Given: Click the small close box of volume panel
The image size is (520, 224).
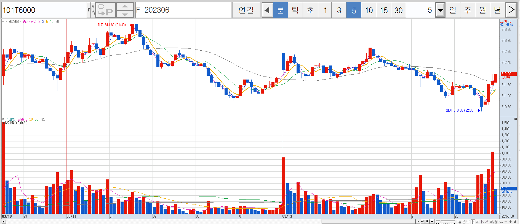Looking at the screenshot, I should tap(515, 119).
